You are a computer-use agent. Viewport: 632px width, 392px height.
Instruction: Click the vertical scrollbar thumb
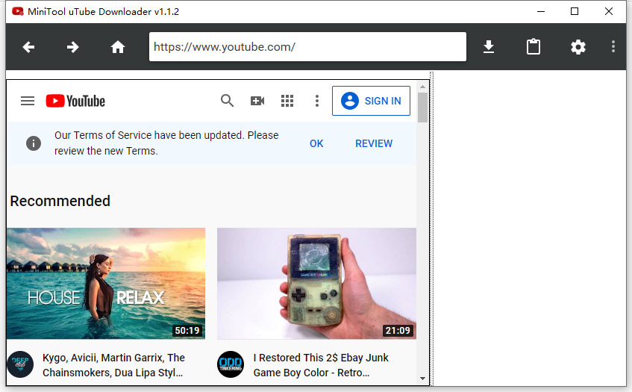422,108
